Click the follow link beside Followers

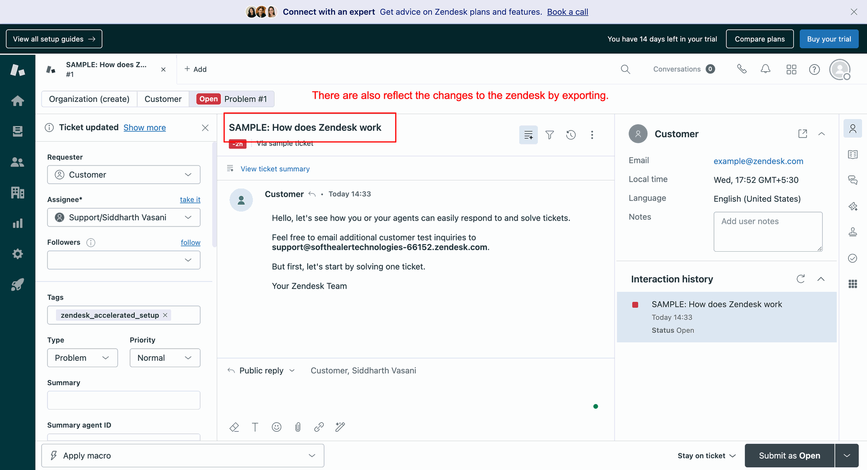tap(191, 242)
